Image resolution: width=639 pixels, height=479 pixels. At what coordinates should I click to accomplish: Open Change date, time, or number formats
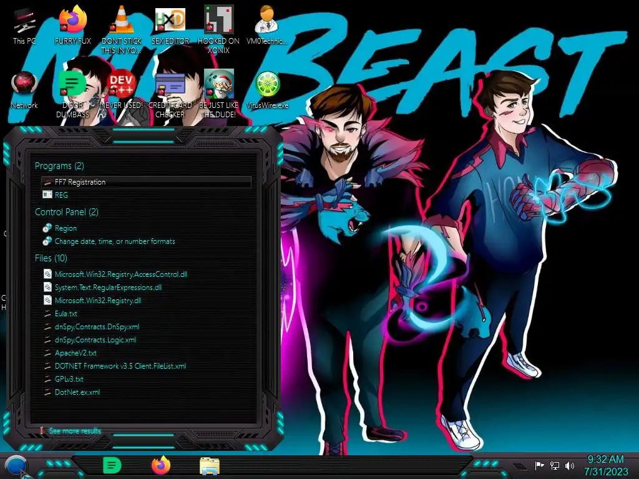click(146, 241)
